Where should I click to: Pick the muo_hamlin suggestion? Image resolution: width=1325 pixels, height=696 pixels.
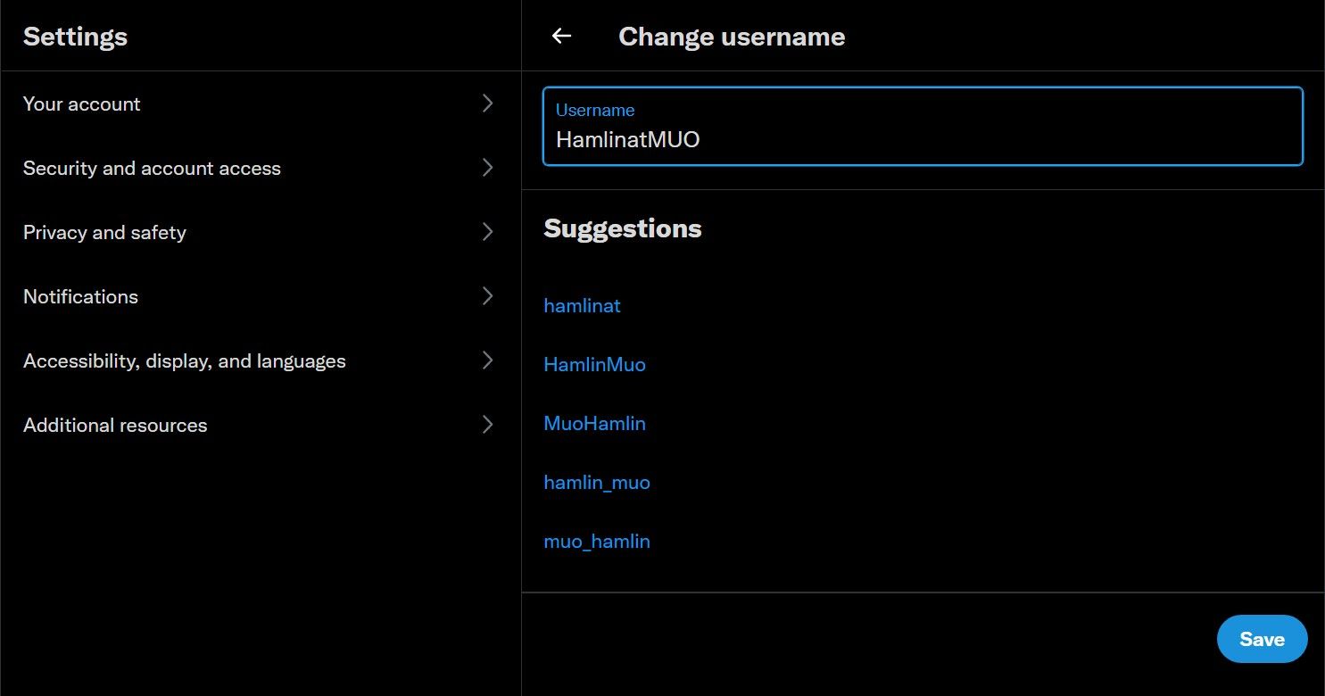(597, 541)
